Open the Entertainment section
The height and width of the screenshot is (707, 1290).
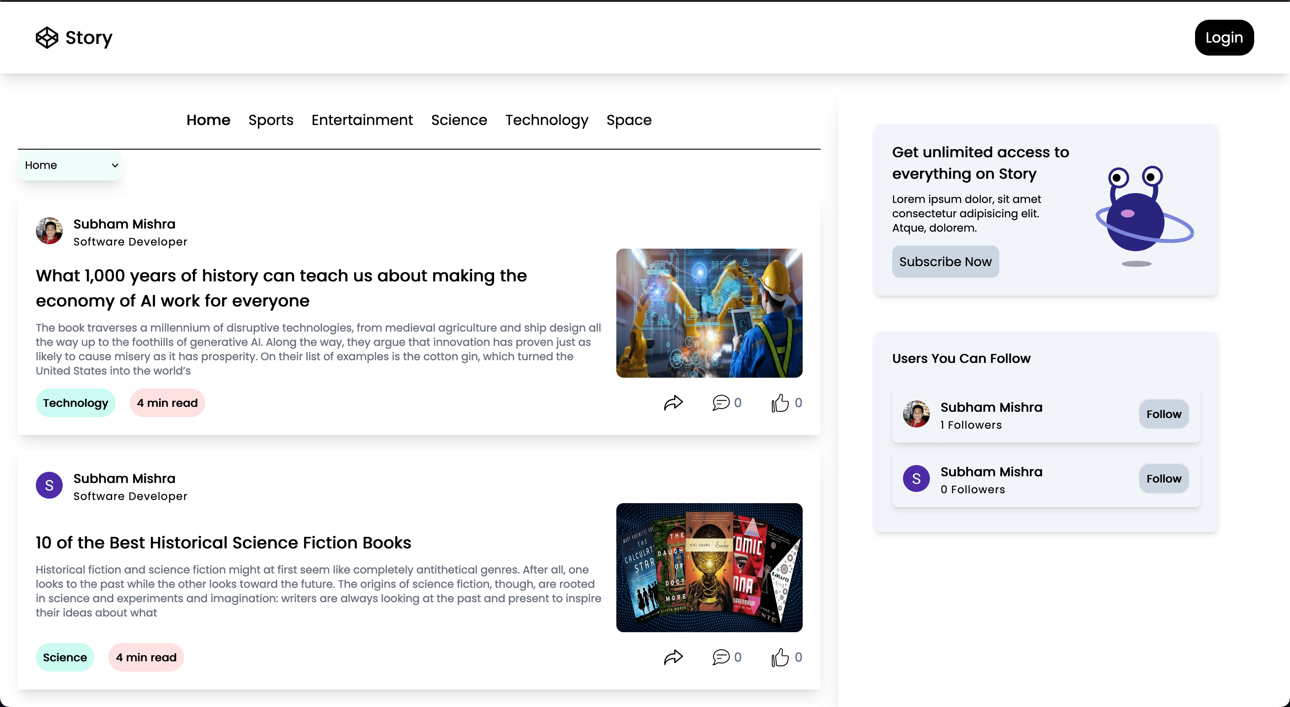click(x=361, y=120)
